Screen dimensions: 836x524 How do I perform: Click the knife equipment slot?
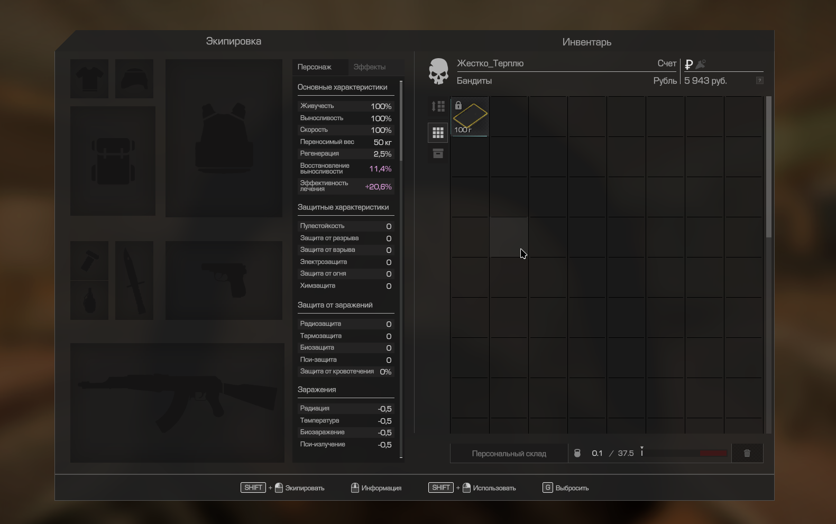(134, 280)
